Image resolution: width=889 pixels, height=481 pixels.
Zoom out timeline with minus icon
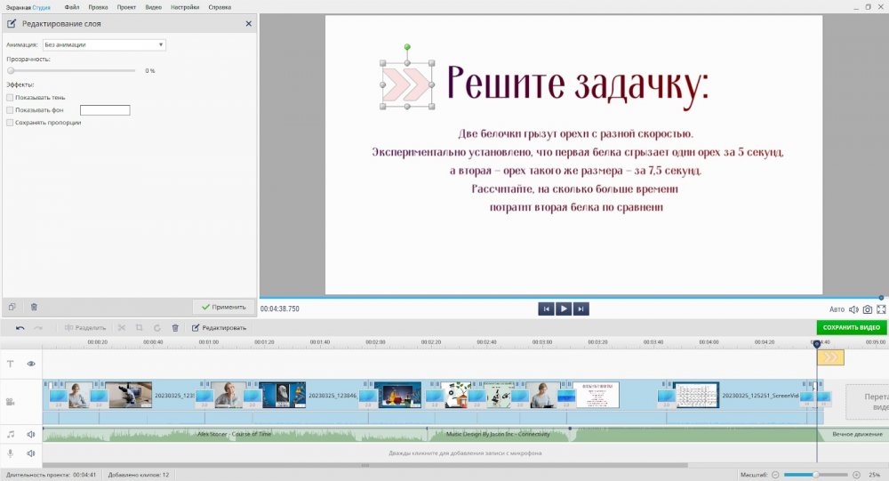pyautogui.click(x=774, y=475)
